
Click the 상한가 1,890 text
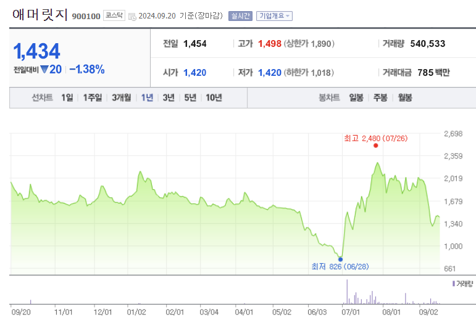309,44
